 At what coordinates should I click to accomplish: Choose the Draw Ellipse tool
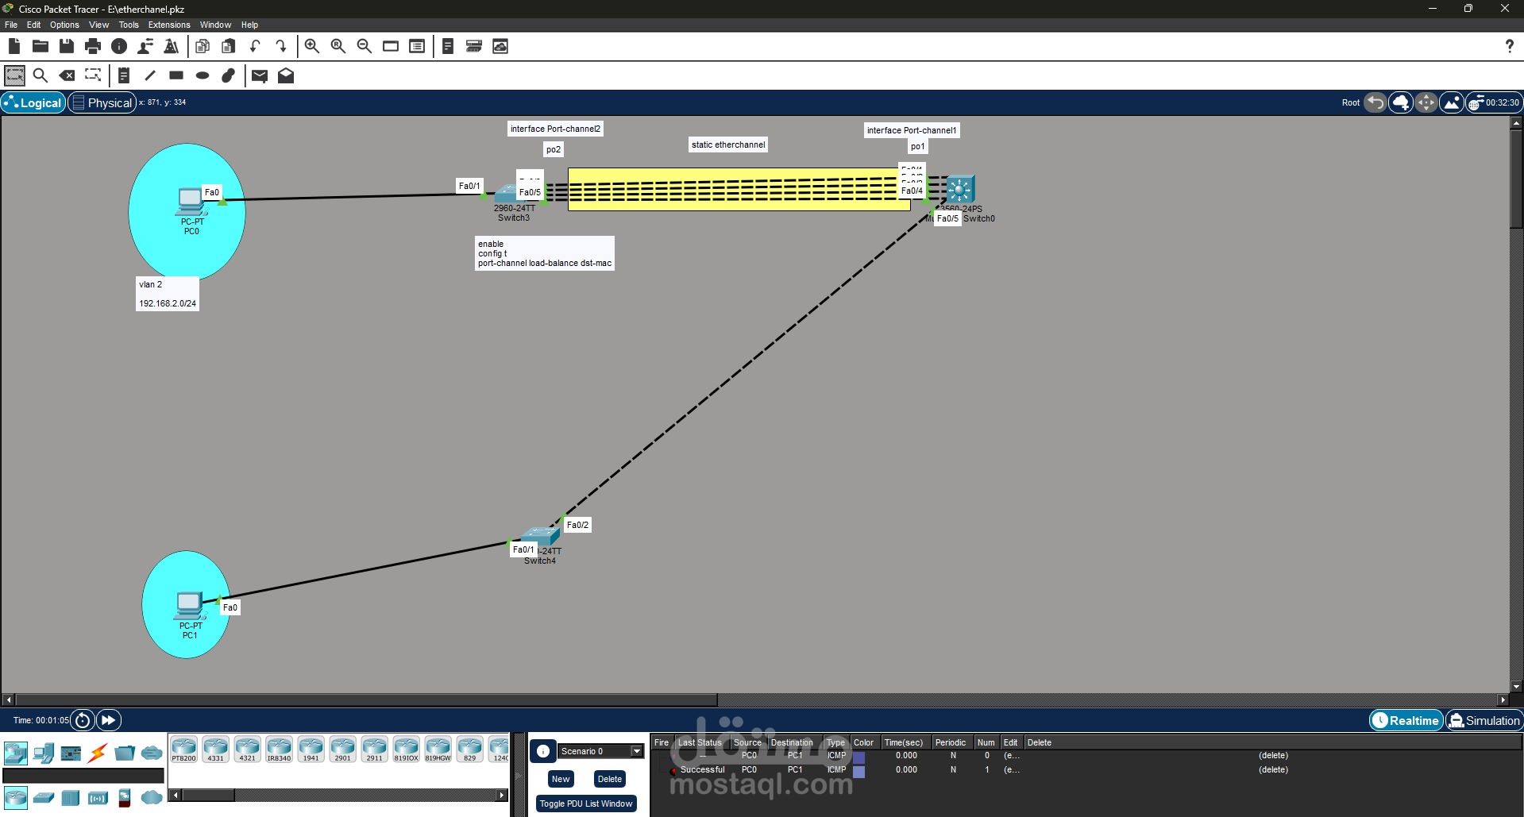[x=203, y=75]
